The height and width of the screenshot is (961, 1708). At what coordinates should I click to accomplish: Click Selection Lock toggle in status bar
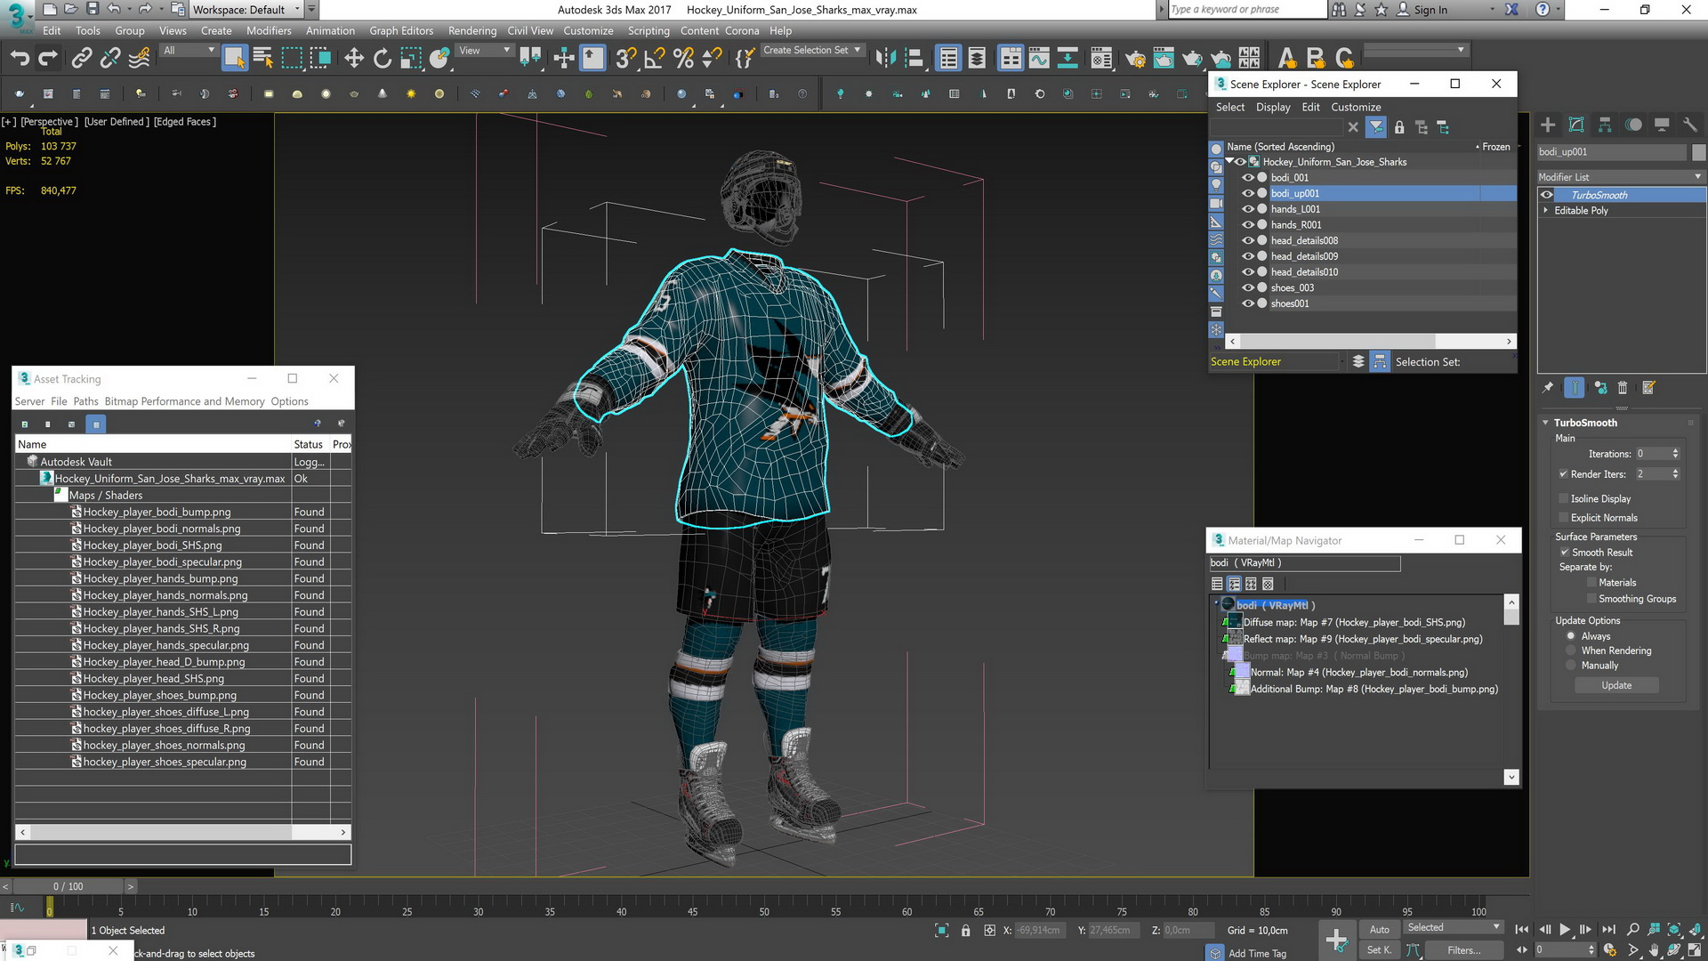pos(966,931)
